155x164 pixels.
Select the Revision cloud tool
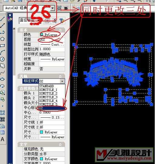(x=2, y=66)
